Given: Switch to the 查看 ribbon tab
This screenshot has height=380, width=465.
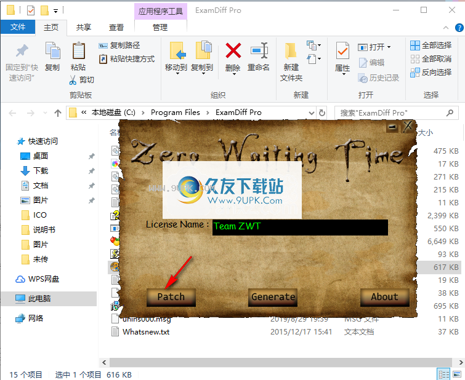Looking at the screenshot, I should 116,28.
